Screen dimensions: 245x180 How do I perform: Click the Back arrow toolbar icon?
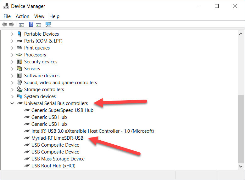(4, 24)
